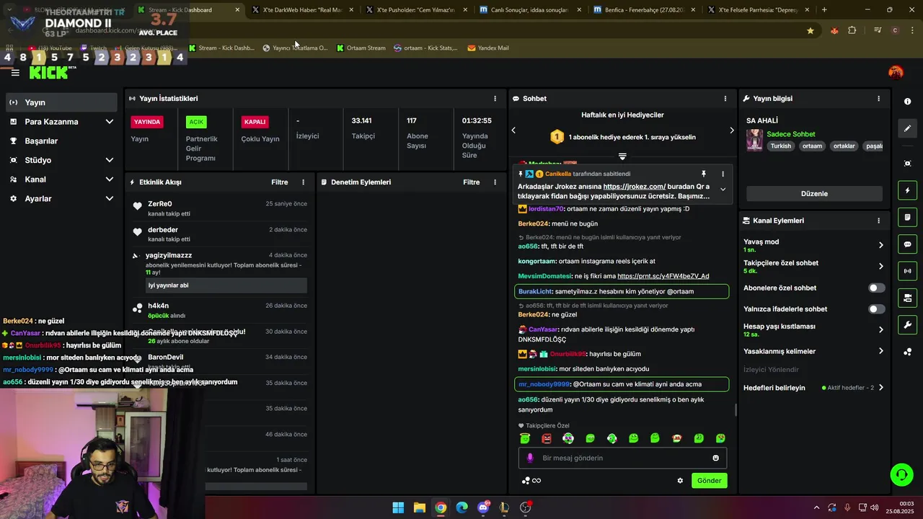Open Takipçilere özel sohbet options chevron
Image resolution: width=923 pixels, height=519 pixels.
(880, 267)
